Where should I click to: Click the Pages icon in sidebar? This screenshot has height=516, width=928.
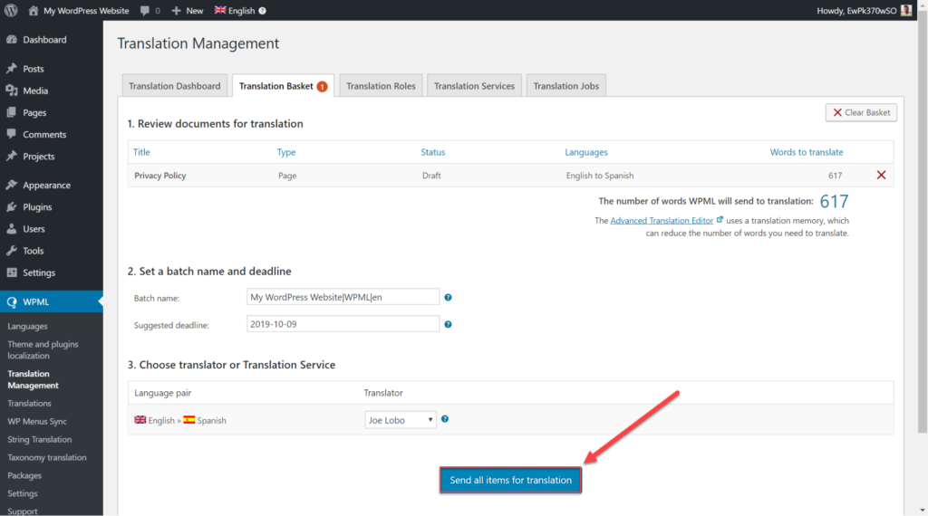pyautogui.click(x=12, y=112)
